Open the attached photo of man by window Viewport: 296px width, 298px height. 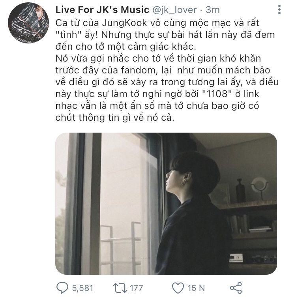(166, 204)
